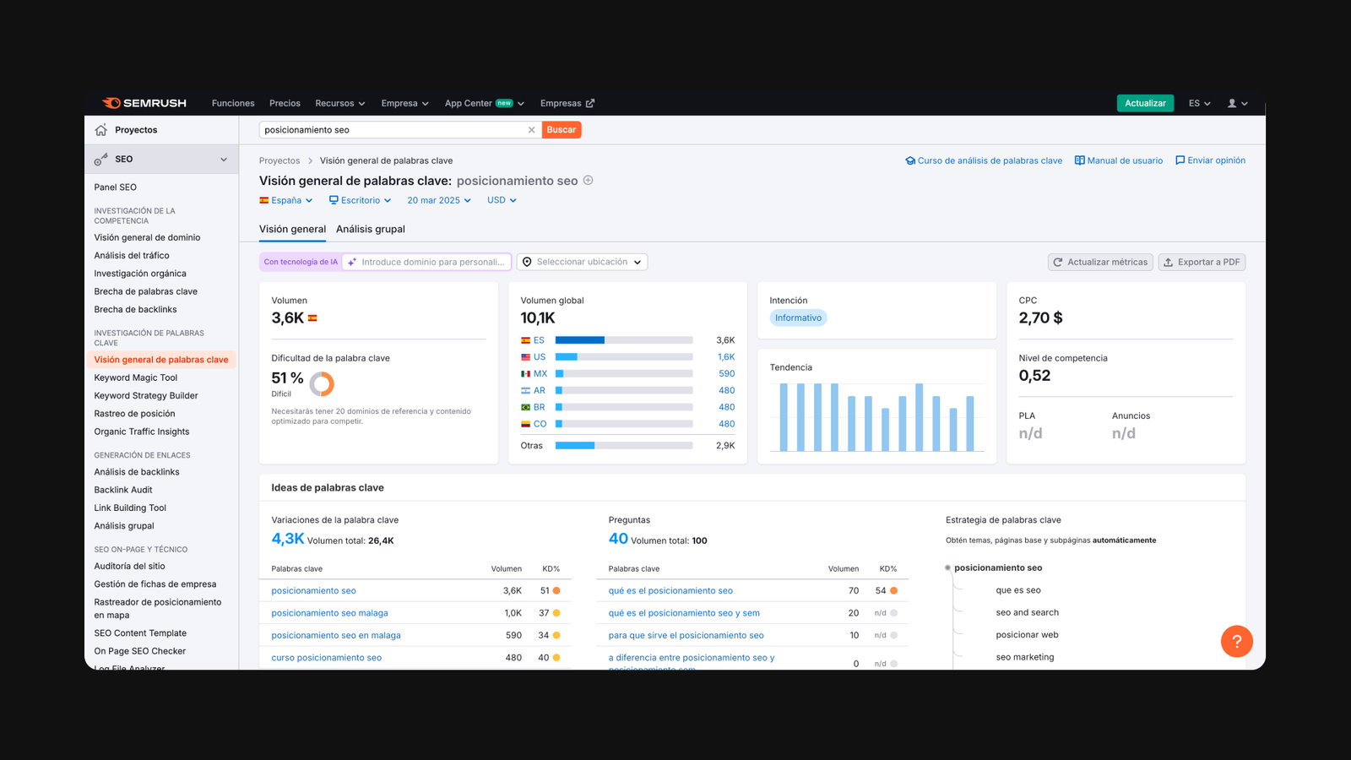This screenshot has width=1351, height=760.
Task: Open the 20 mar 2025 date dropdown
Action: pyautogui.click(x=439, y=200)
